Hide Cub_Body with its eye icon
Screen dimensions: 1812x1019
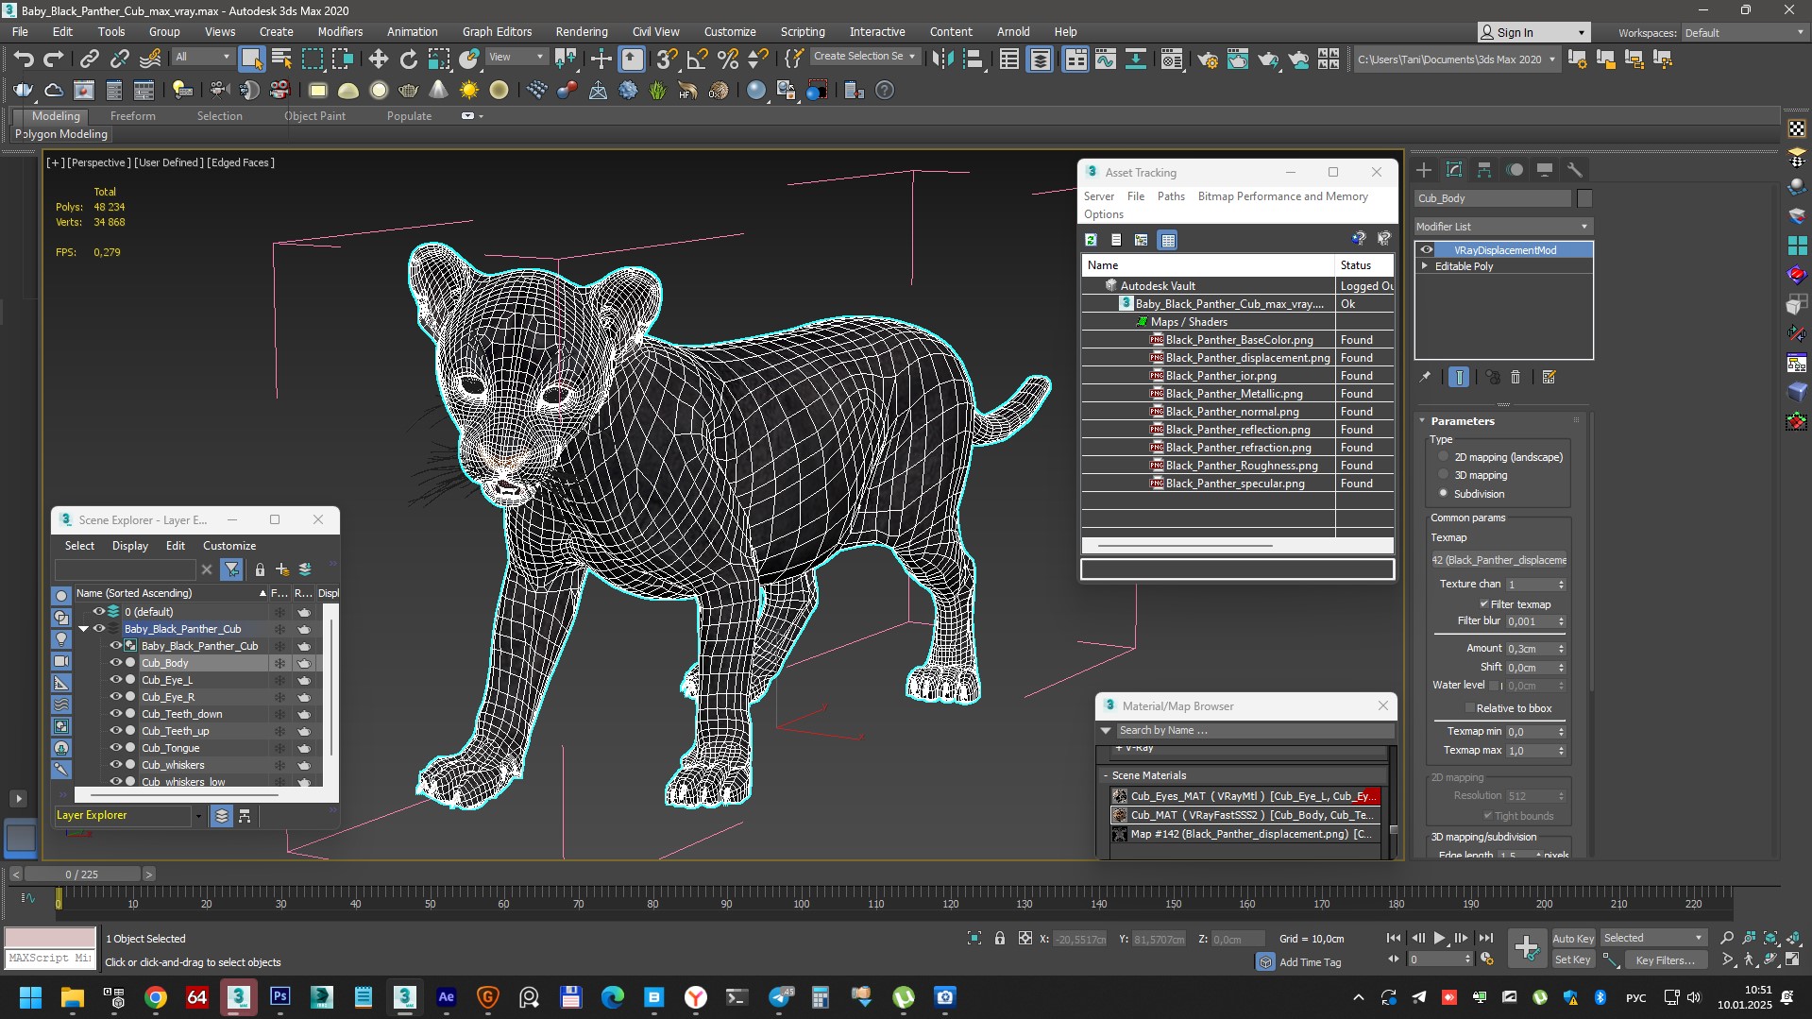coord(116,663)
